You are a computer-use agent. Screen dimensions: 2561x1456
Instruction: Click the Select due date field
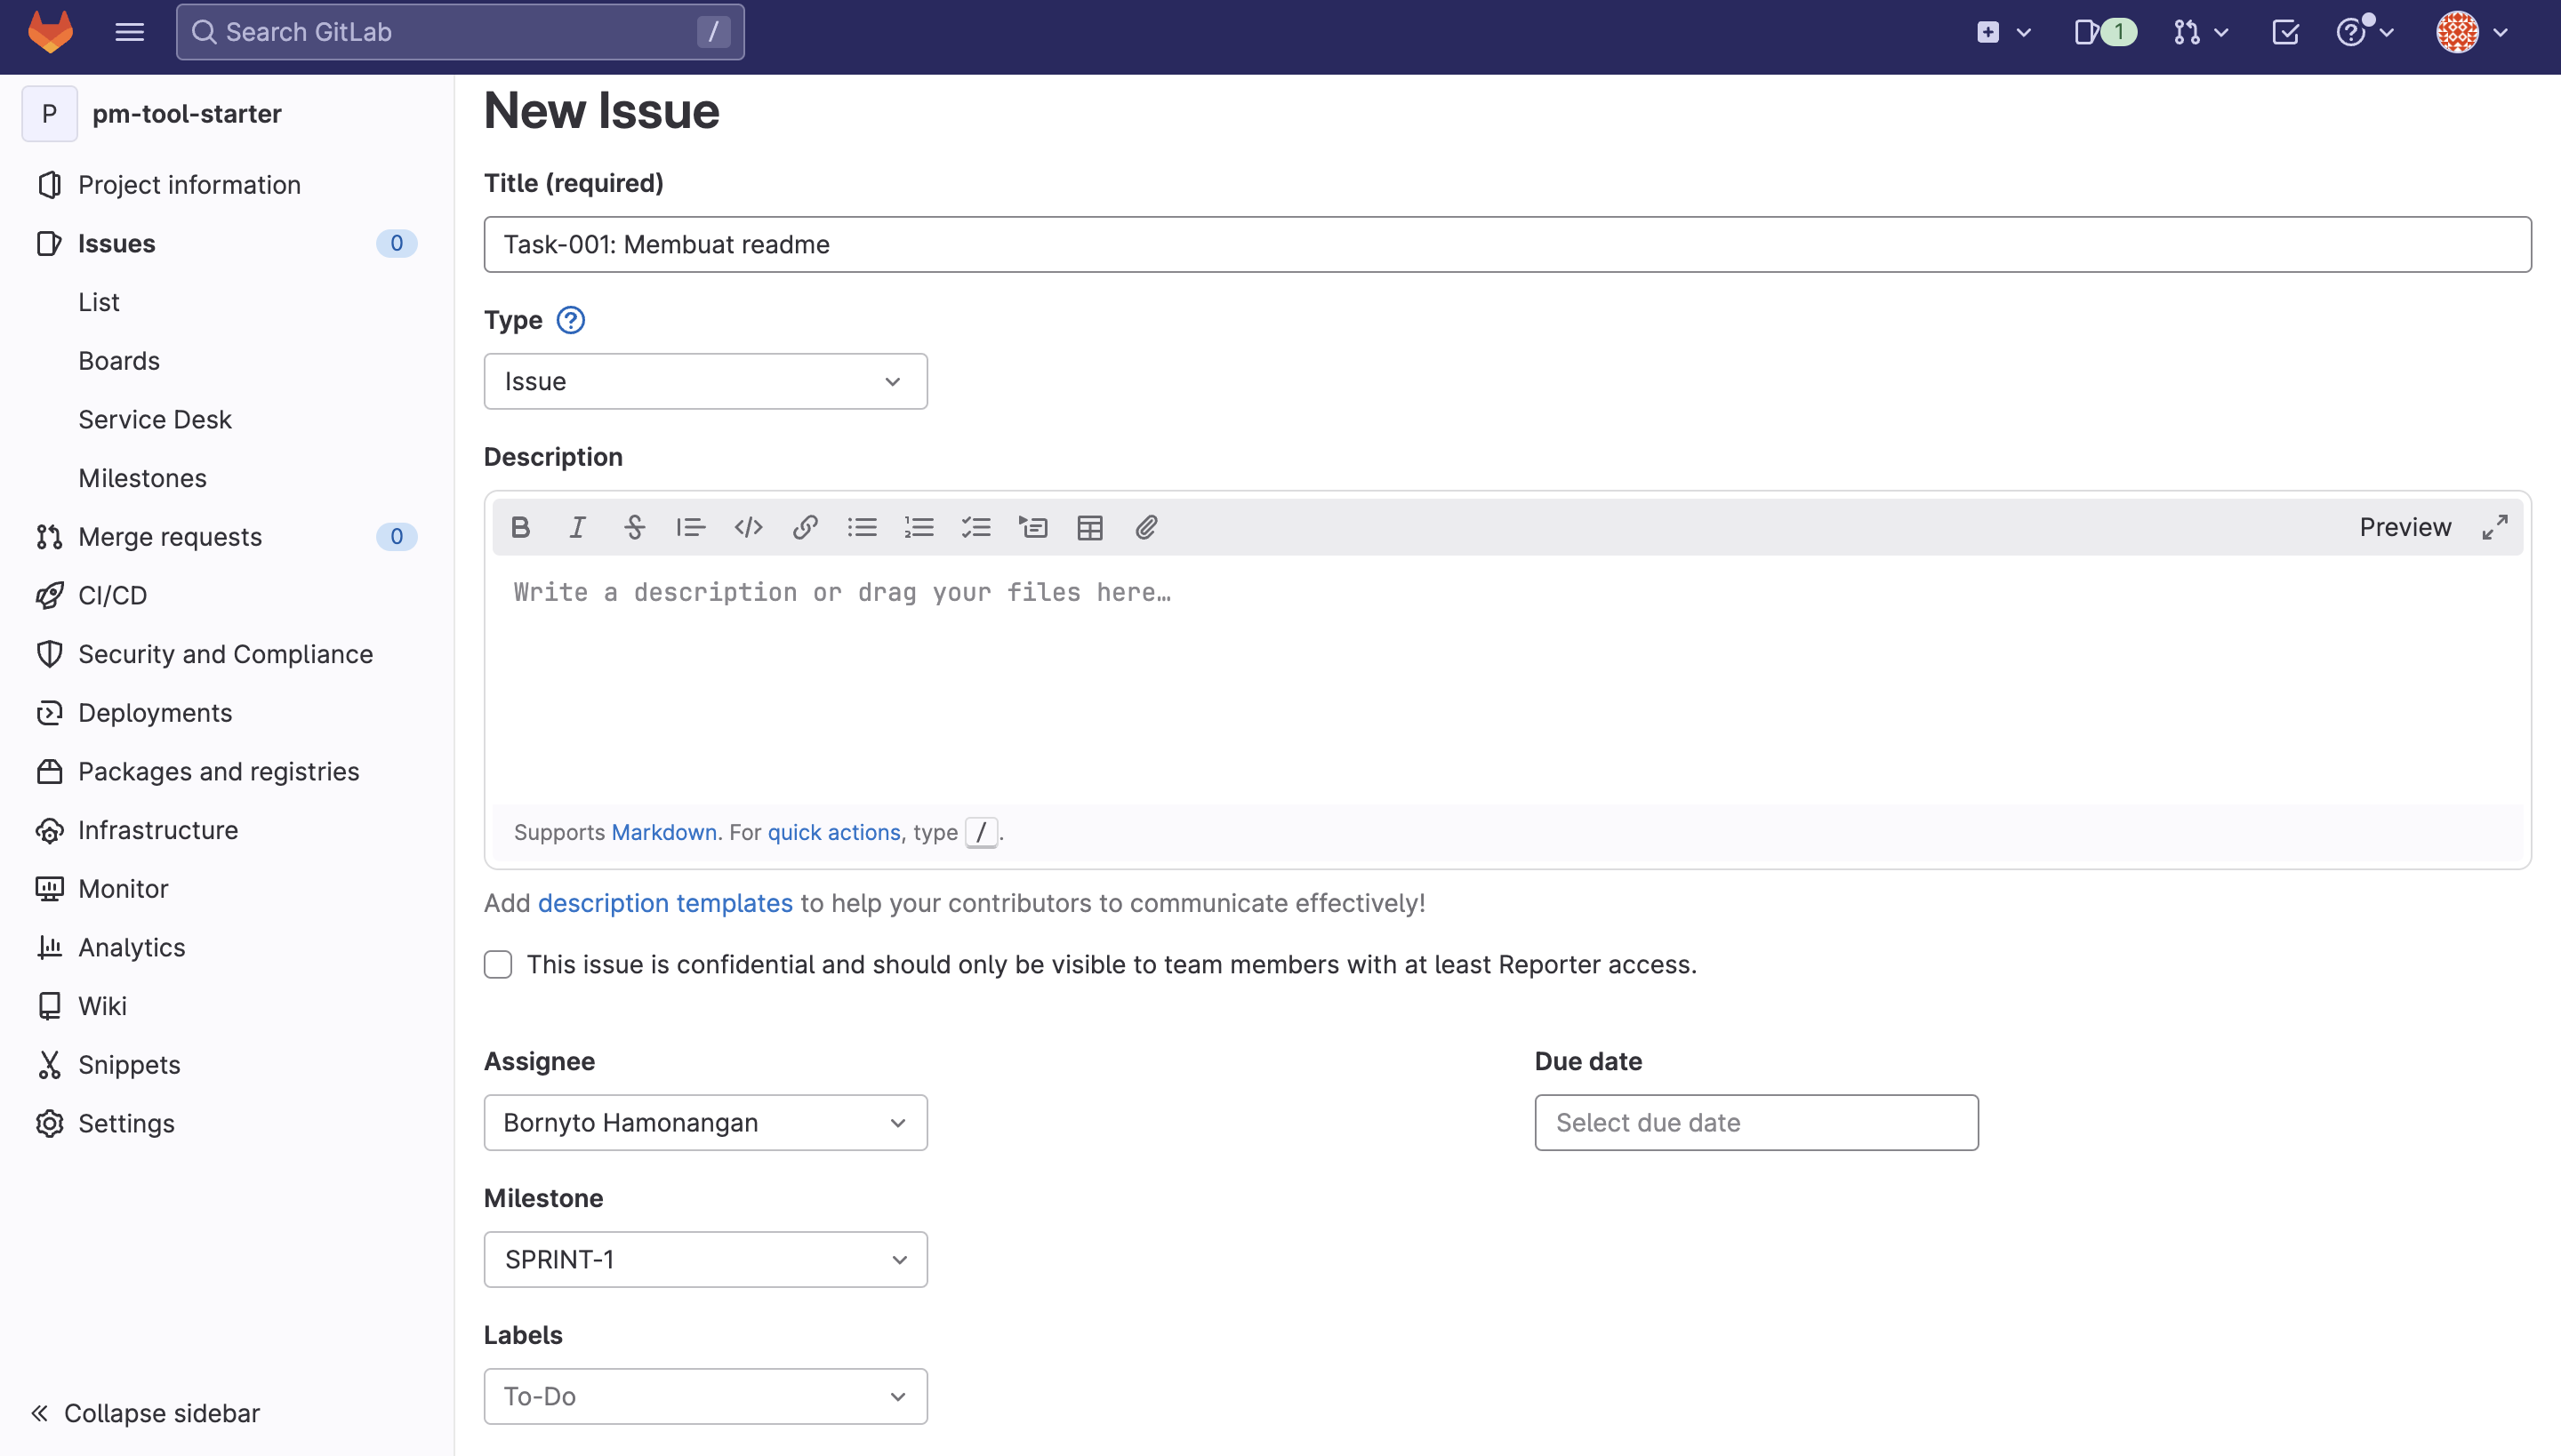1757,1122
